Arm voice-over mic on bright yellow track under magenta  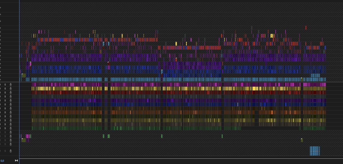[x=11, y=89]
